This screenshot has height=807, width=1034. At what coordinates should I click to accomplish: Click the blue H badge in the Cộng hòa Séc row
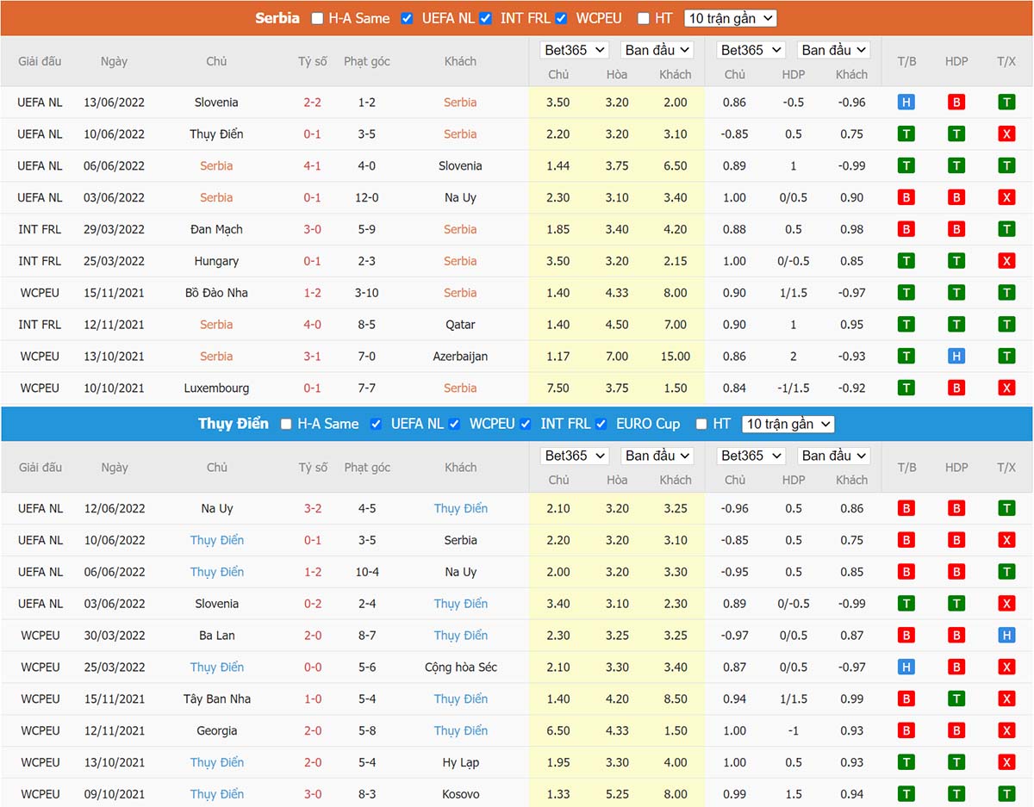click(x=906, y=667)
